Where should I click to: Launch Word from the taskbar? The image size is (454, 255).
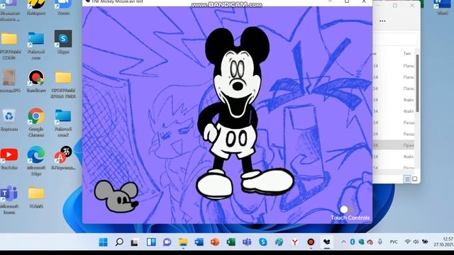click(x=199, y=242)
